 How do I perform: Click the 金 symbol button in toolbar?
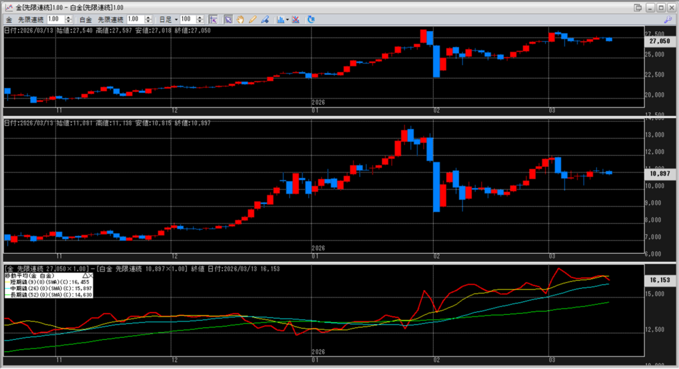point(9,20)
